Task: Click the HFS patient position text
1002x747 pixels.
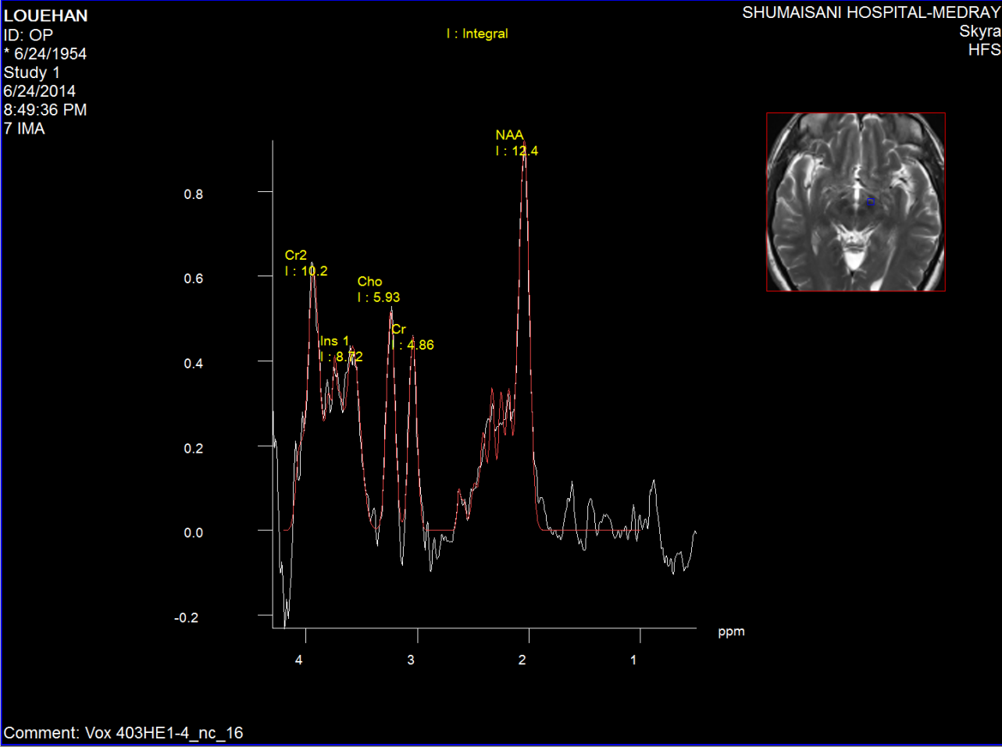Action: 984,50
